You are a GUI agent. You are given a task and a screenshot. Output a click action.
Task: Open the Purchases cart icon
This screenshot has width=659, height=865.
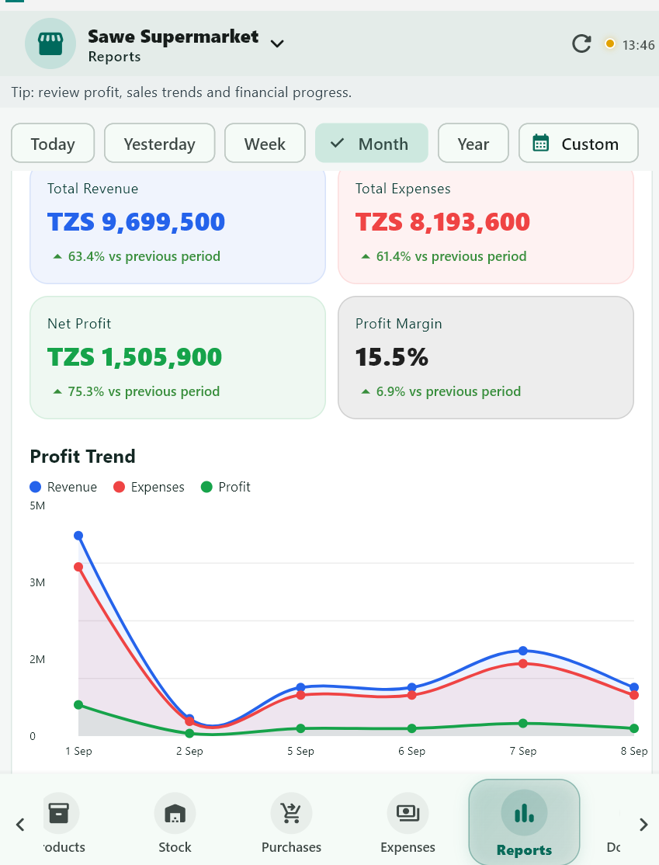click(x=291, y=813)
